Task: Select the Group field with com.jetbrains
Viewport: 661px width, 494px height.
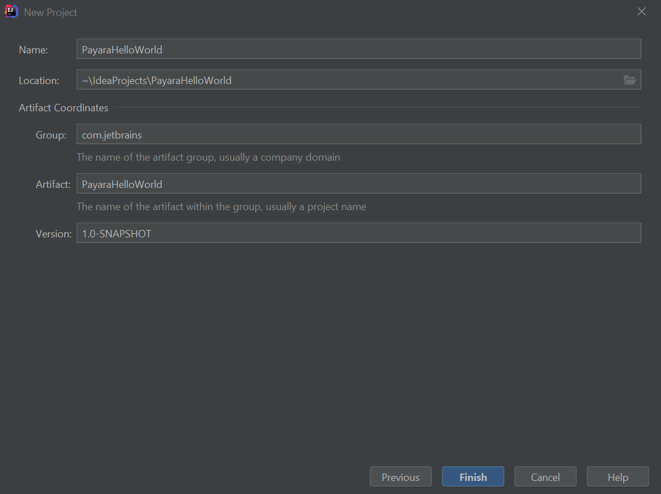Action: click(x=358, y=135)
